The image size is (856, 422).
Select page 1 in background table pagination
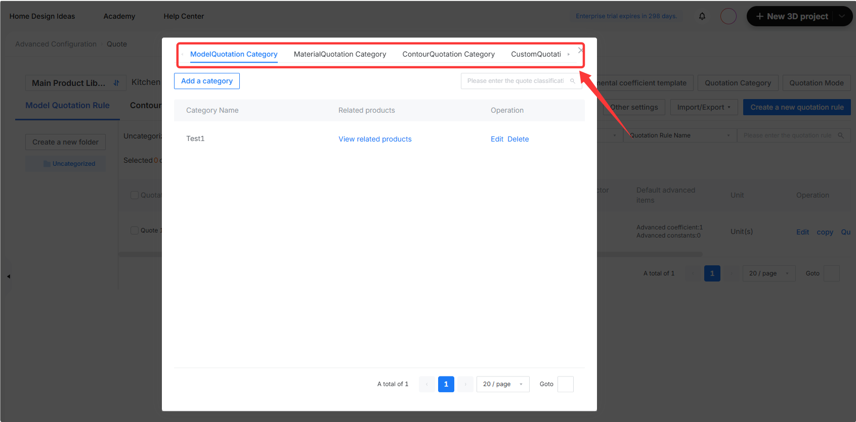[x=712, y=273]
